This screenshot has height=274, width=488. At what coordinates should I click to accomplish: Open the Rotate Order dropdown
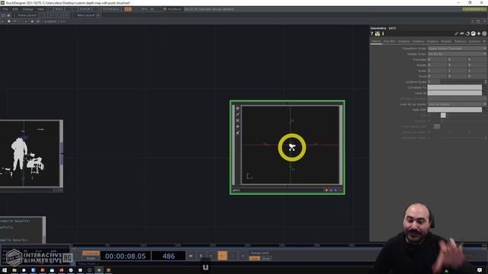[457, 54]
